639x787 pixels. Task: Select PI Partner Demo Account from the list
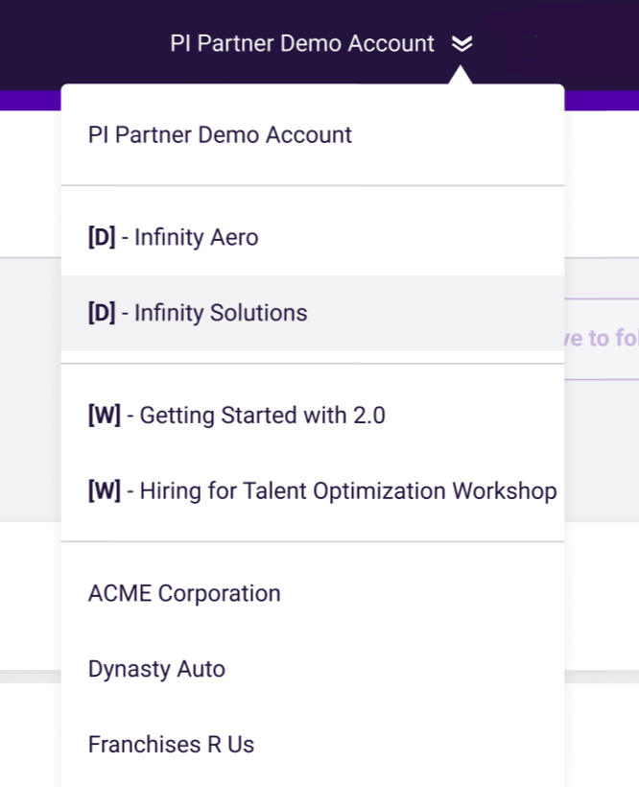click(220, 134)
